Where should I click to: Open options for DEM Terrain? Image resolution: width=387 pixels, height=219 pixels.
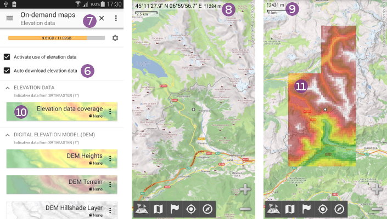click(110, 185)
